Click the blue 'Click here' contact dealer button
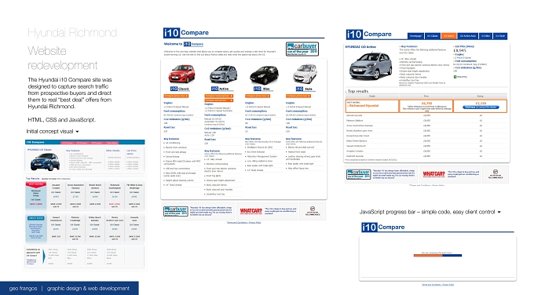 point(481,107)
